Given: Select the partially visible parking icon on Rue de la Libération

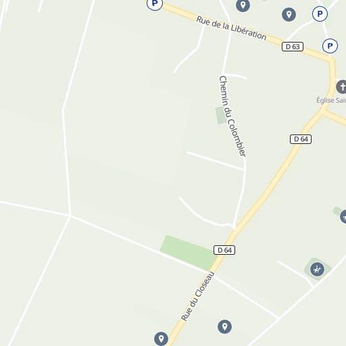Looking at the screenshot, I should click(x=155, y=5).
